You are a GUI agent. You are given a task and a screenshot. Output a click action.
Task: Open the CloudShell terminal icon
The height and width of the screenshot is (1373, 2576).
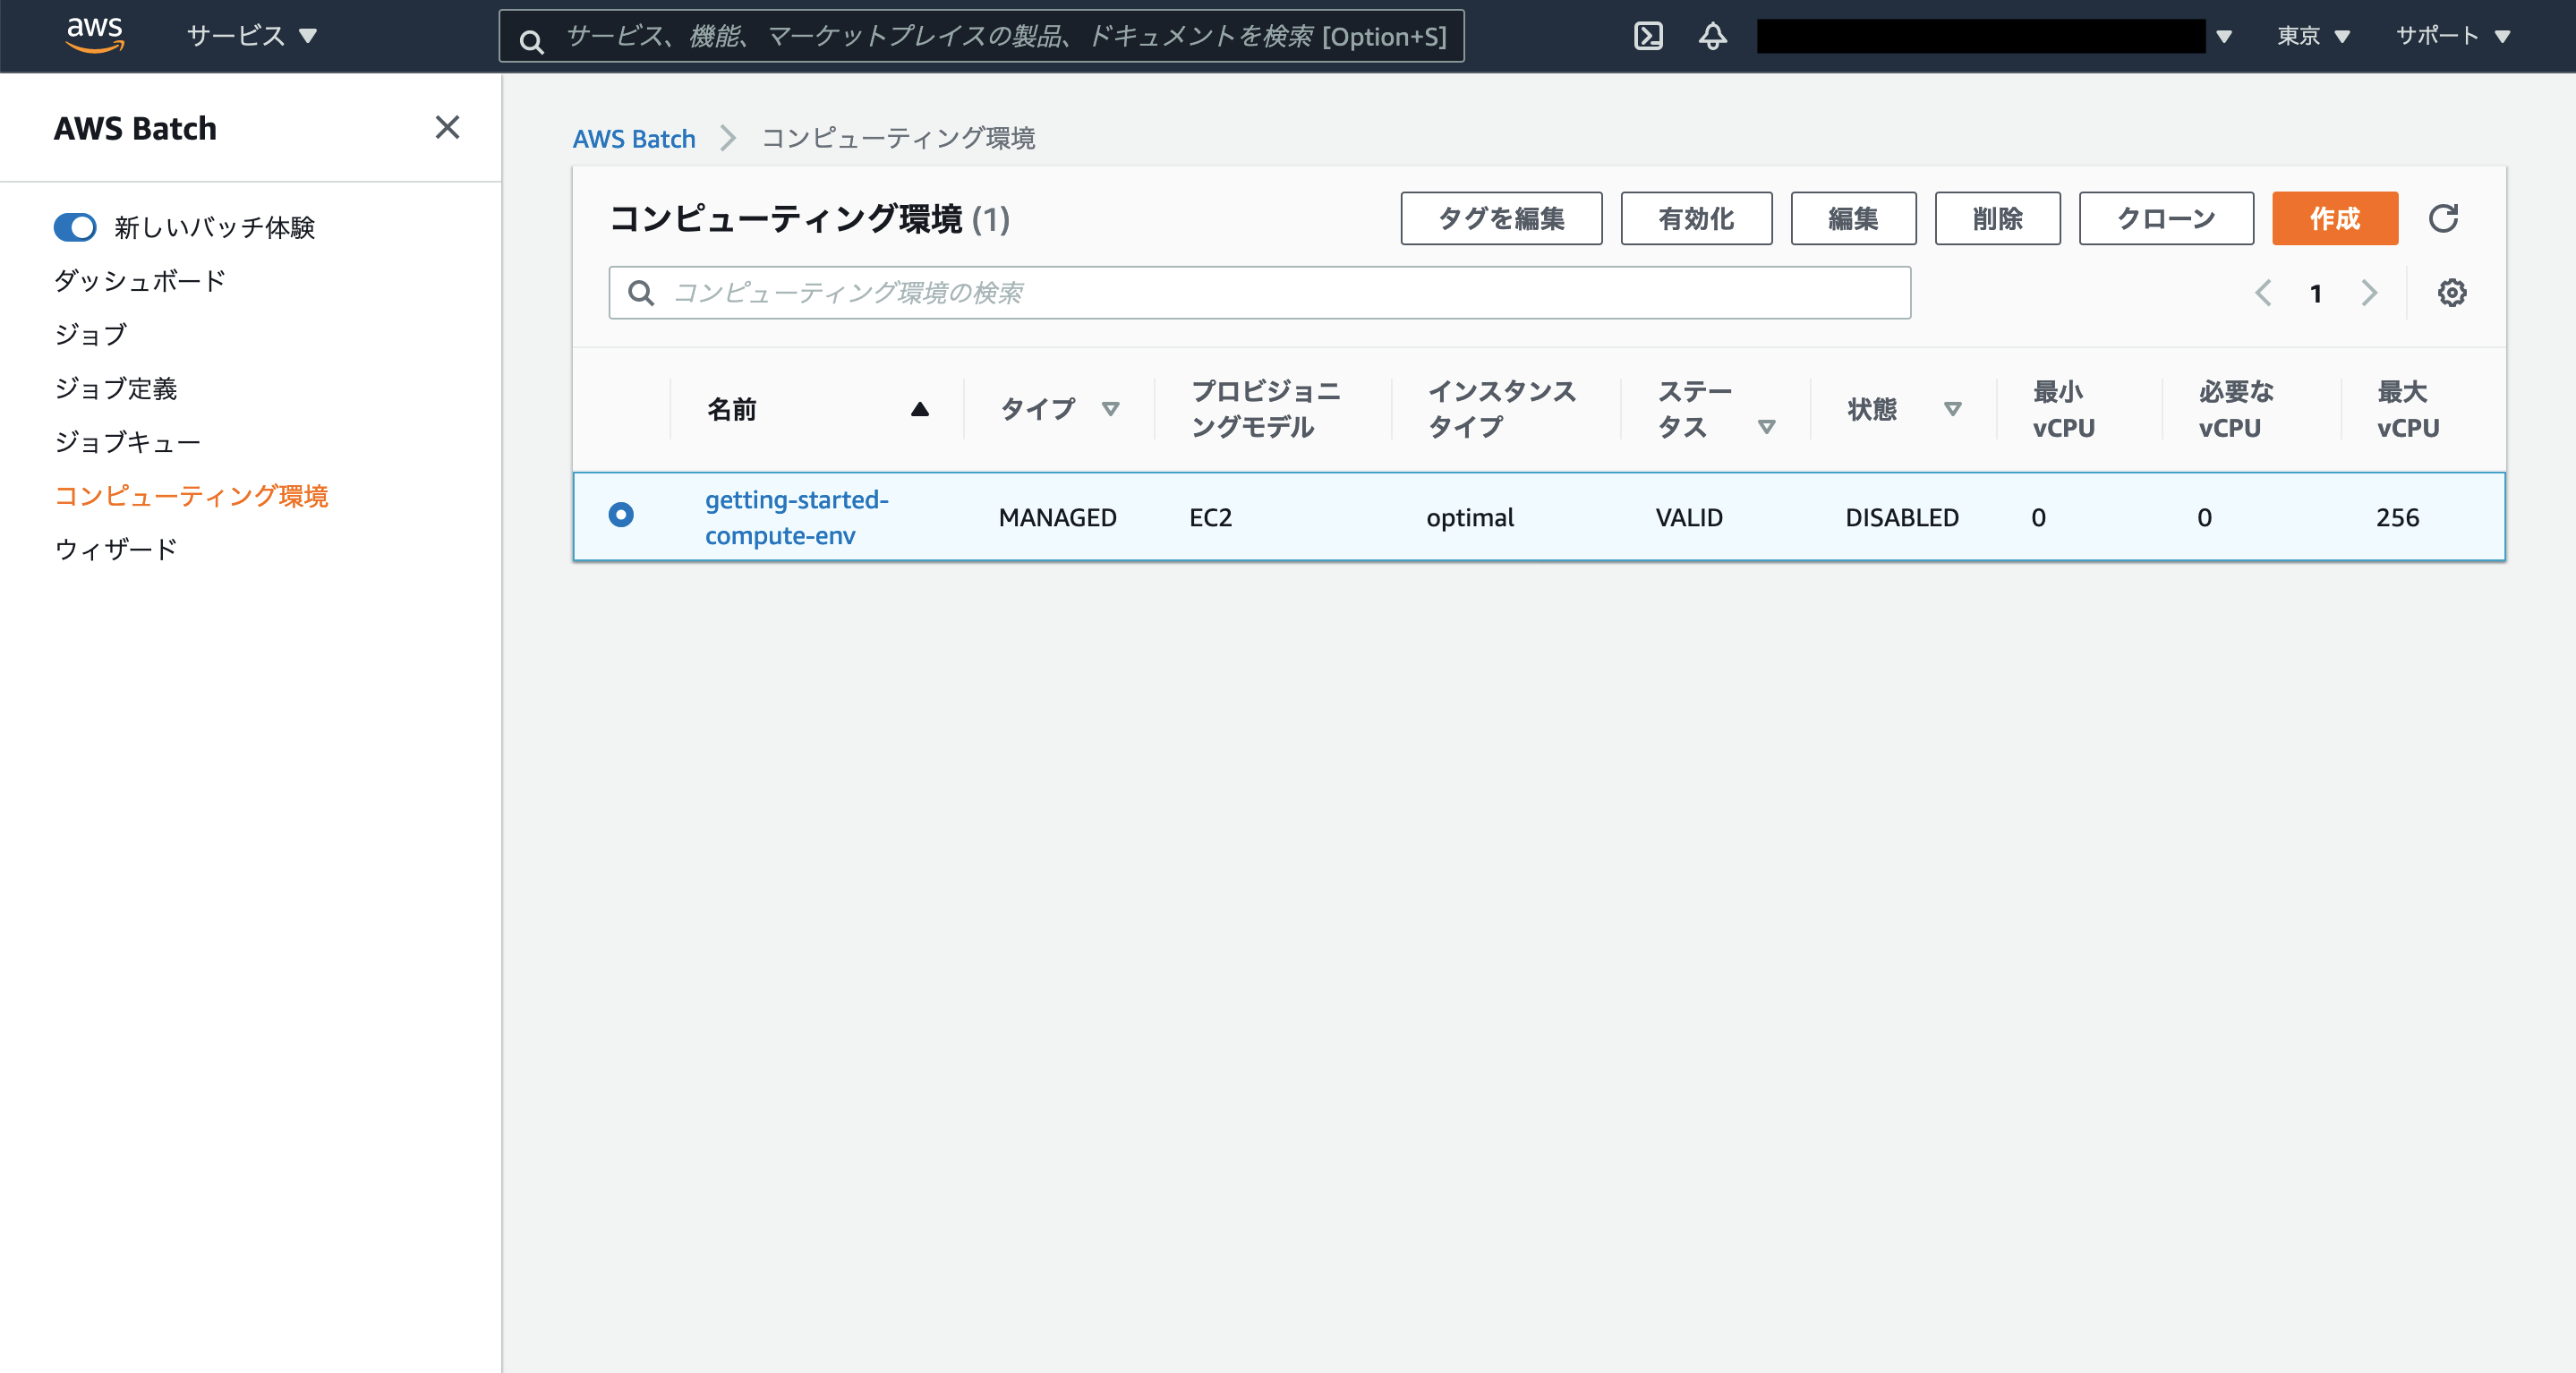click(1648, 36)
